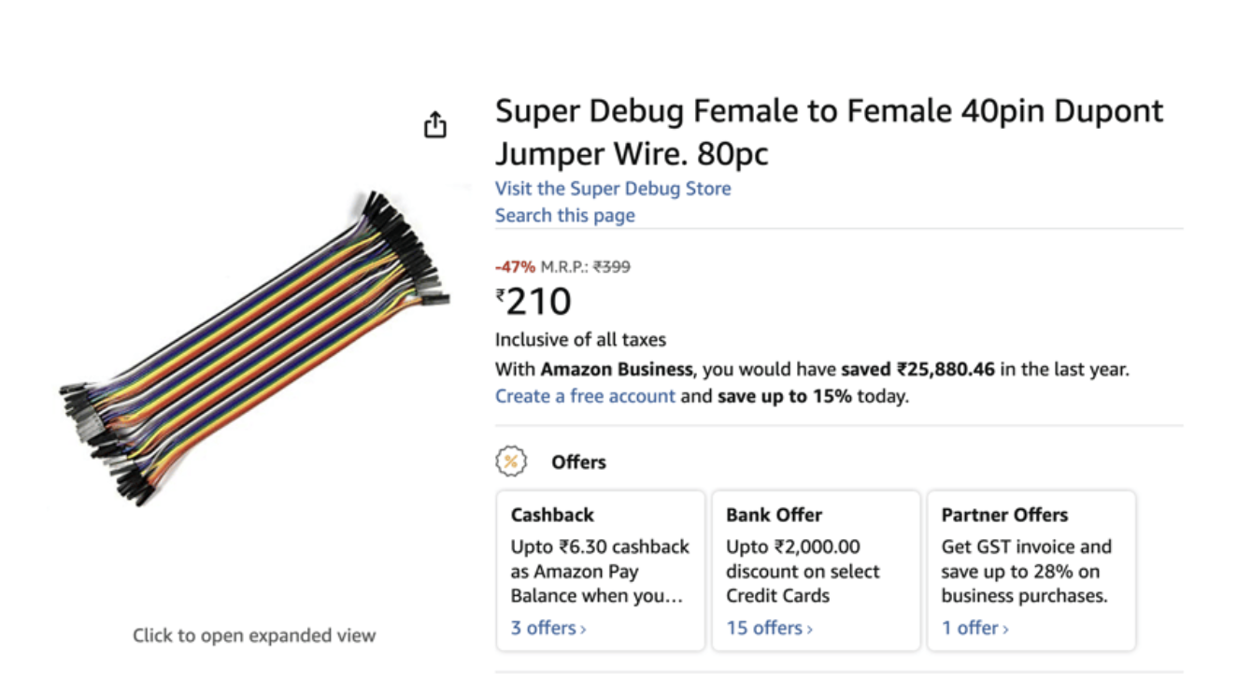1237x695 pixels.
Task: Click the Search this page link
Action: click(565, 215)
